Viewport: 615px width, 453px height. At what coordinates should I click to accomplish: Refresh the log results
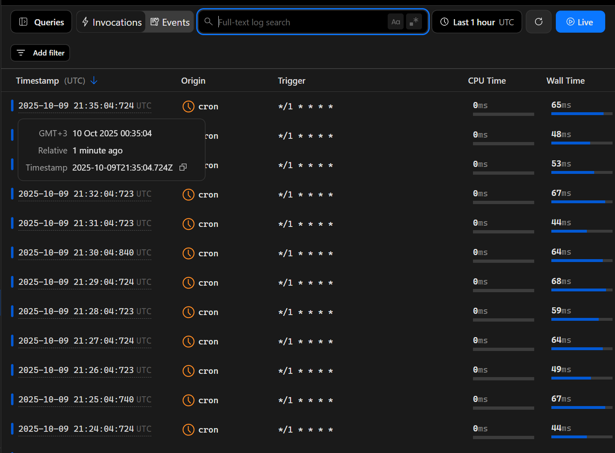click(x=539, y=22)
